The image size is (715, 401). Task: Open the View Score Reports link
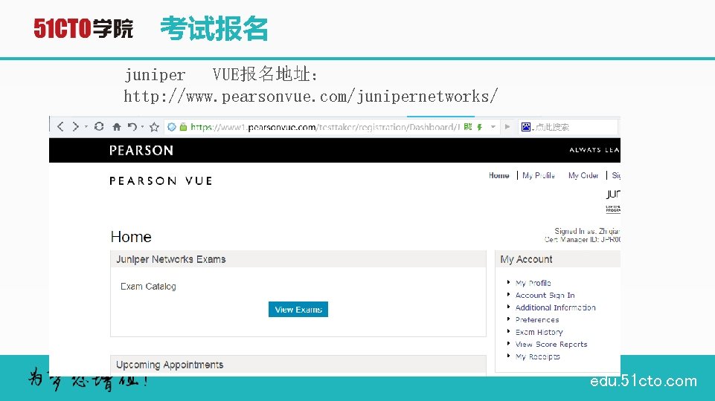point(551,345)
